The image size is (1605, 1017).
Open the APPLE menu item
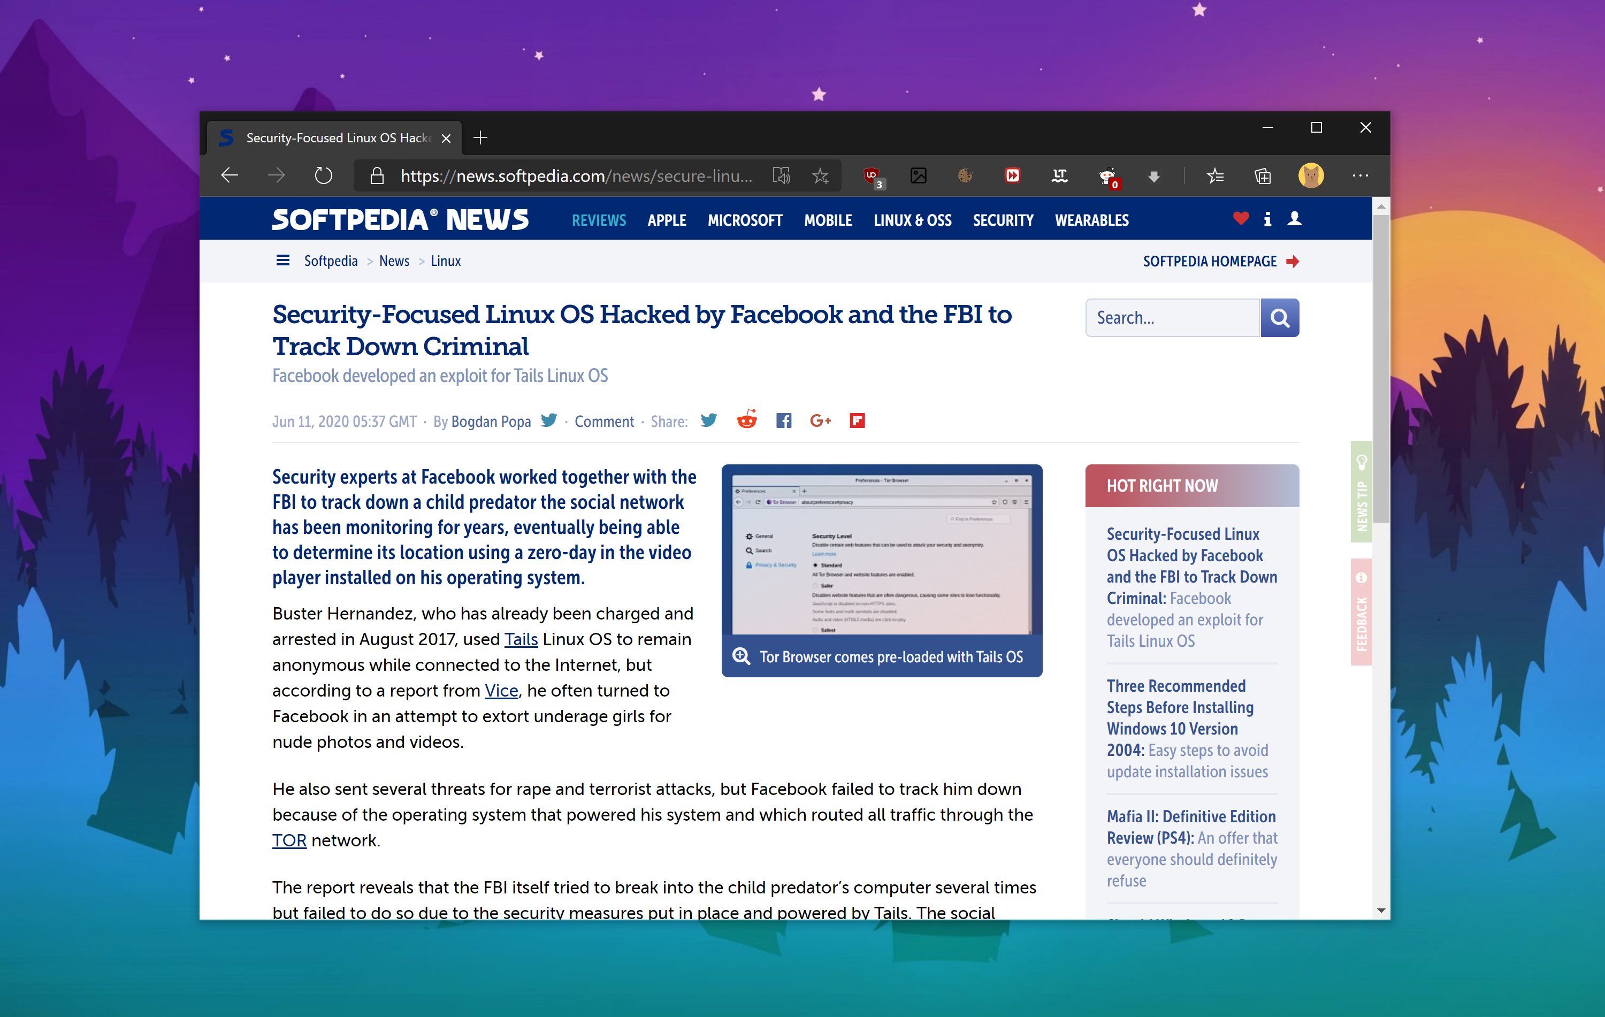tap(667, 220)
